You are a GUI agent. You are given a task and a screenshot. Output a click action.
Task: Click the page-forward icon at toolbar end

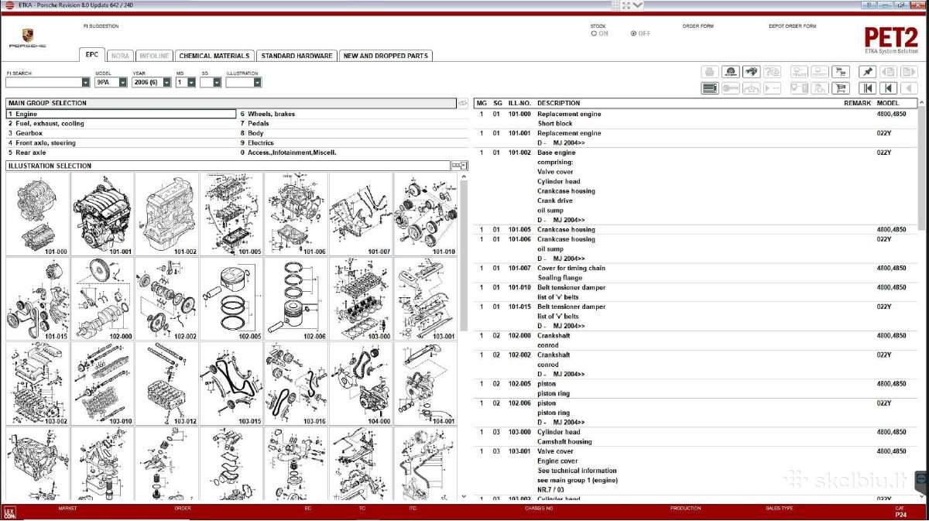(909, 71)
